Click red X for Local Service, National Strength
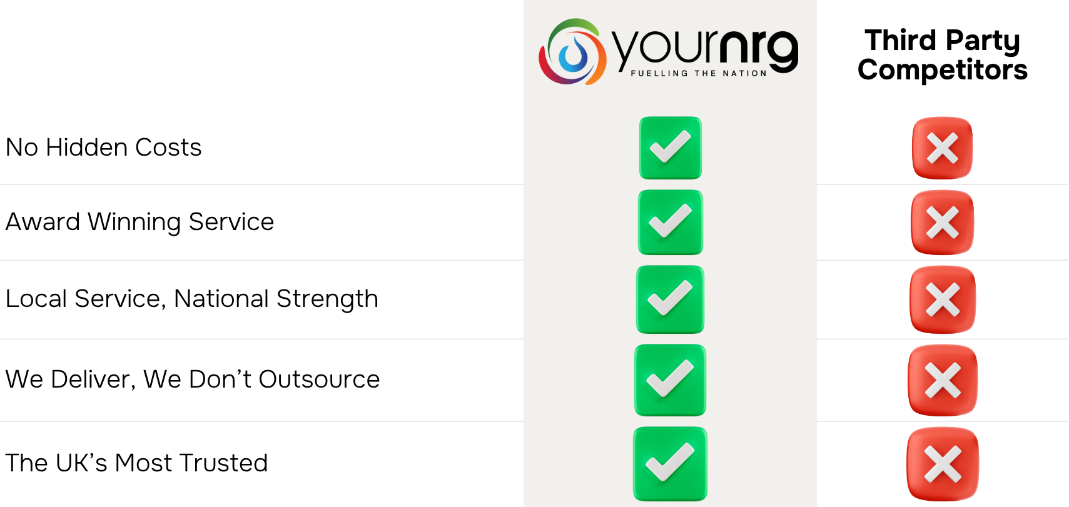1069x507 pixels. (x=942, y=299)
